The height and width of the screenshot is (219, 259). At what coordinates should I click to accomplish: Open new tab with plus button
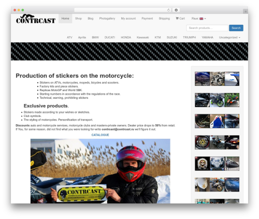point(246,11)
